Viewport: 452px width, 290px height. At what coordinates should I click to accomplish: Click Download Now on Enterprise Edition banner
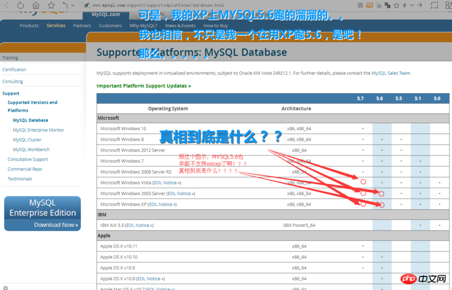(x=56, y=225)
